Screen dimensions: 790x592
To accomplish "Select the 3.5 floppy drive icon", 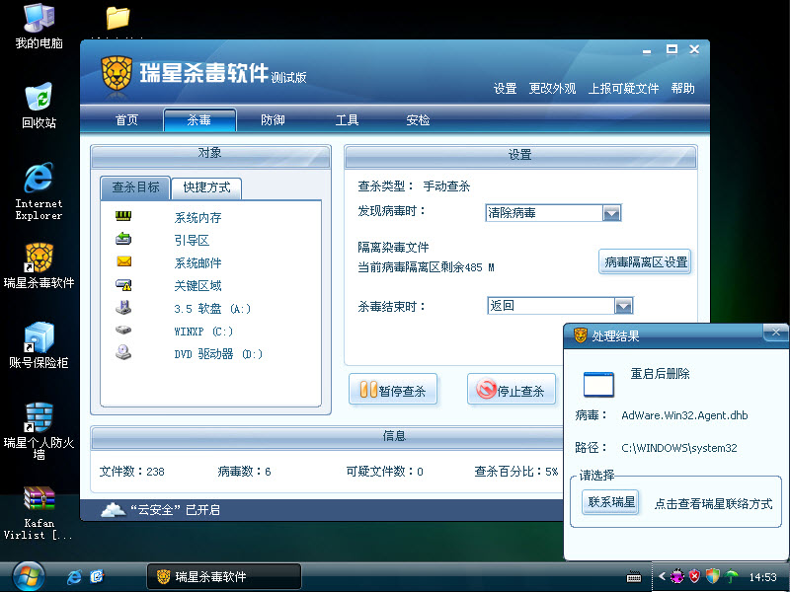I will pyautogui.click(x=123, y=307).
